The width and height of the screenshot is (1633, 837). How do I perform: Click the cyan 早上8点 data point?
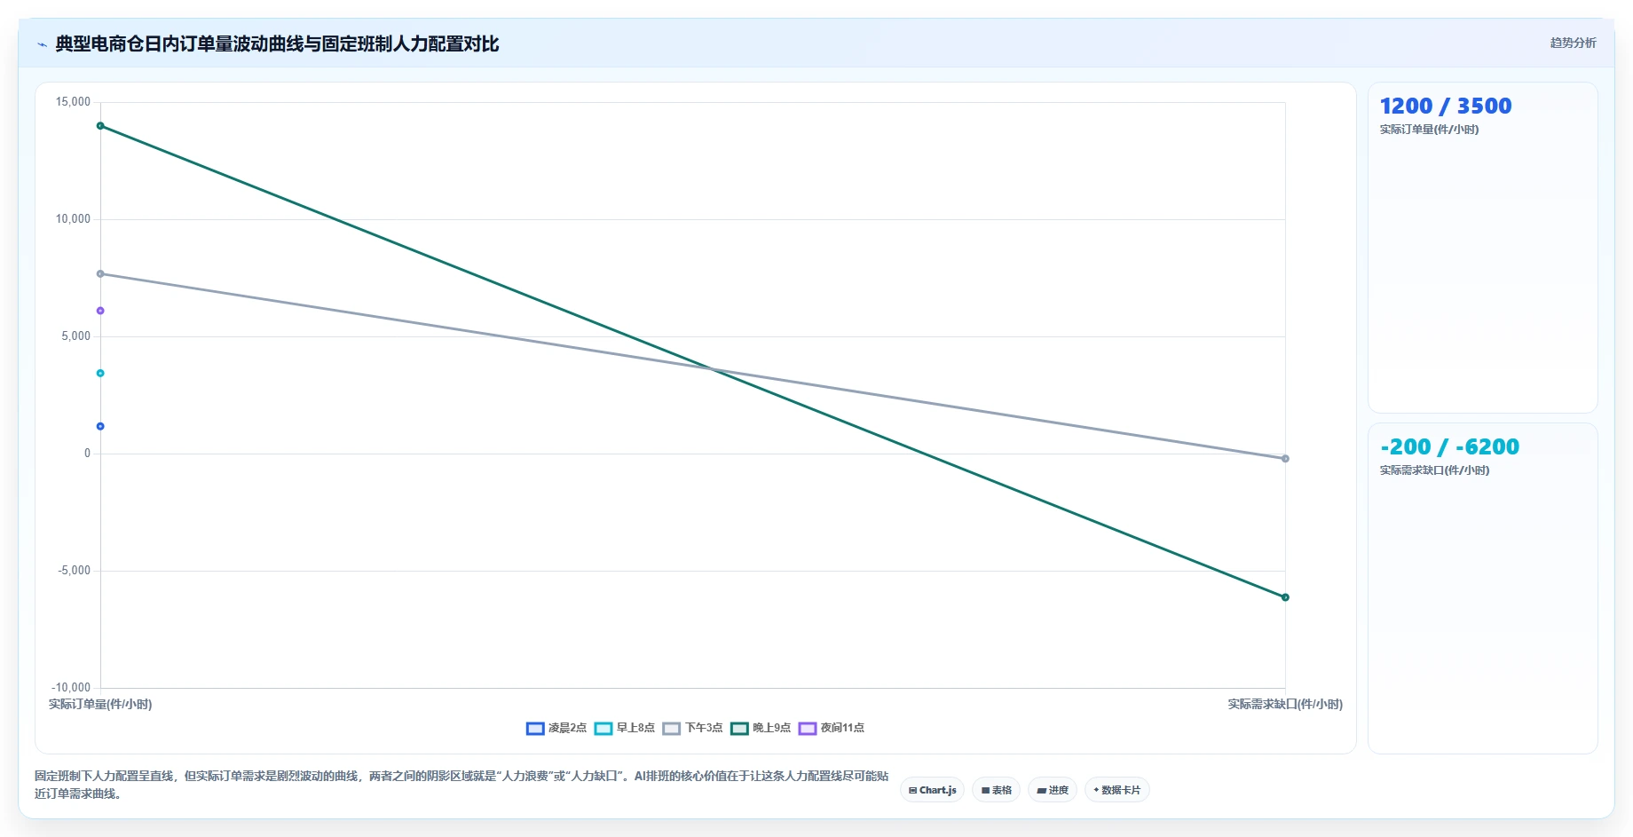point(100,373)
